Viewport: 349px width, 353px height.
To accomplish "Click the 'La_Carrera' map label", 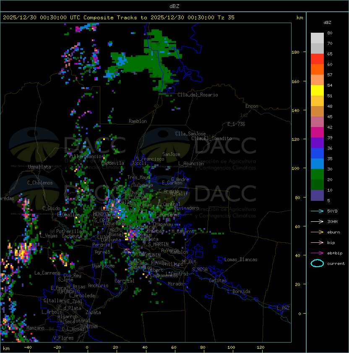I will click(47, 273).
